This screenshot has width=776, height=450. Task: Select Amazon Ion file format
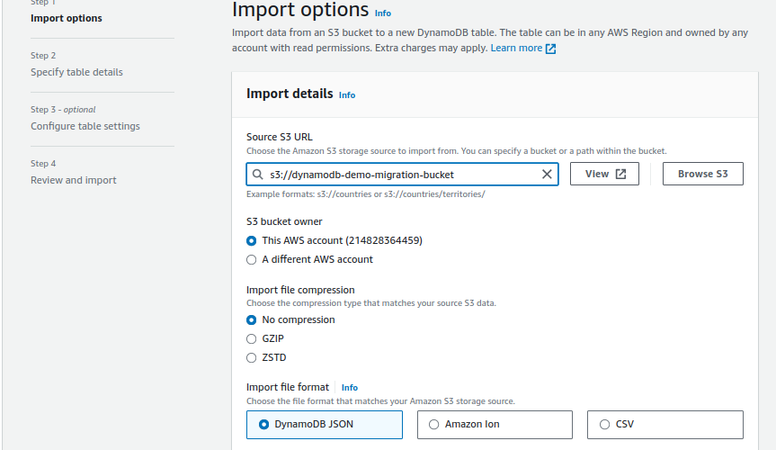(x=495, y=425)
